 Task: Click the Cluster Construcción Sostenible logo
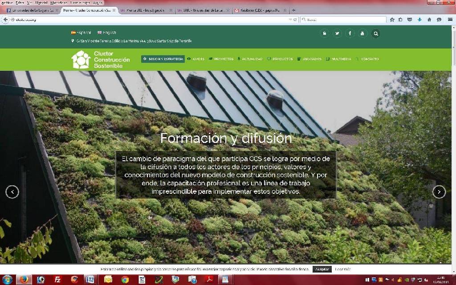[x=101, y=59]
